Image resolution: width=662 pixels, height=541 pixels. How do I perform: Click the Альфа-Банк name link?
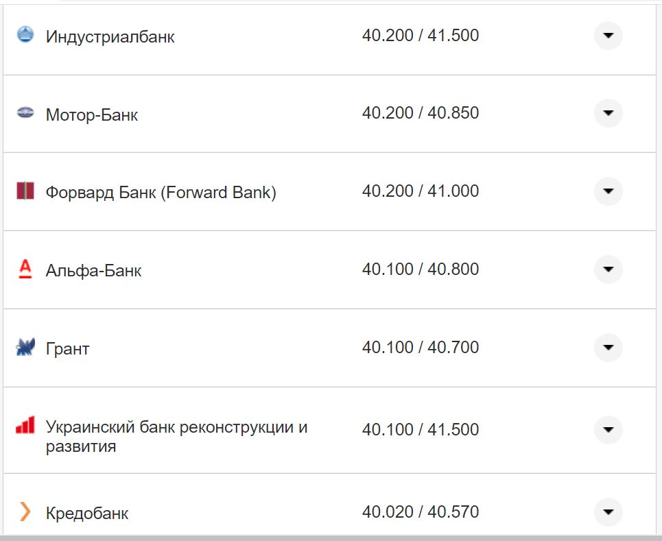93,270
